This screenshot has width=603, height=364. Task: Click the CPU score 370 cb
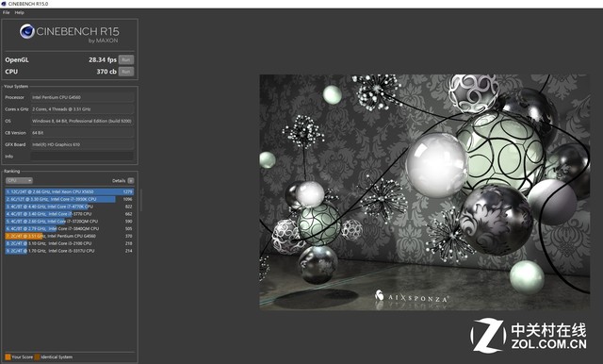point(106,72)
